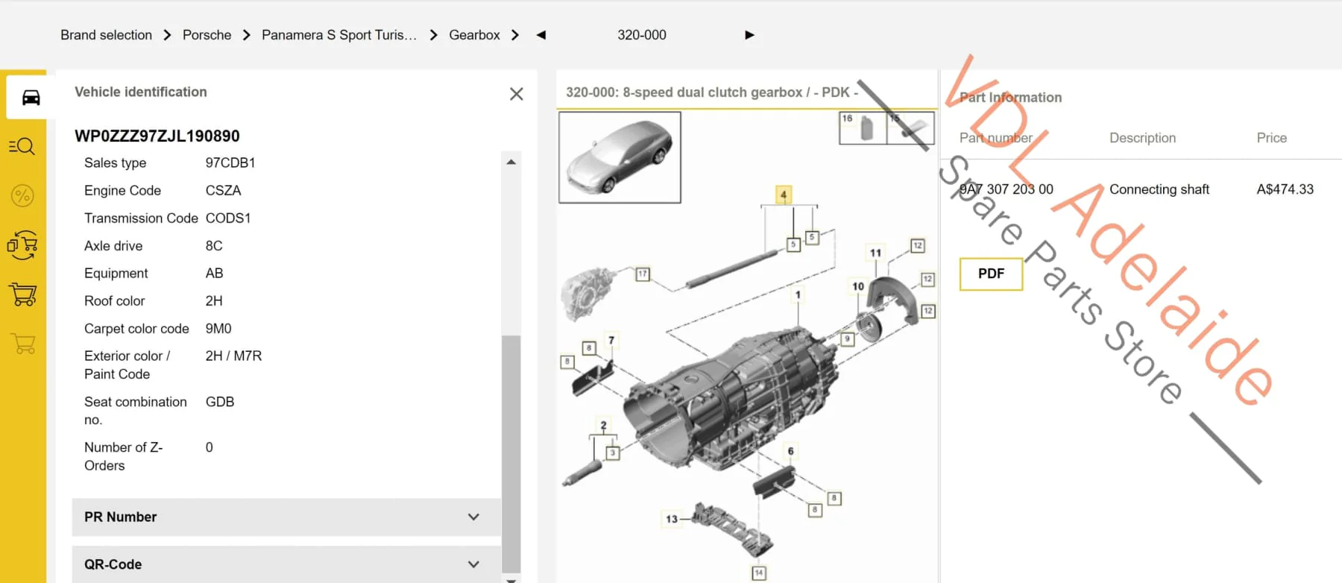Viewport: 1342px width, 583px height.
Task: Click the 320-000 illustration selector
Action: coord(642,35)
